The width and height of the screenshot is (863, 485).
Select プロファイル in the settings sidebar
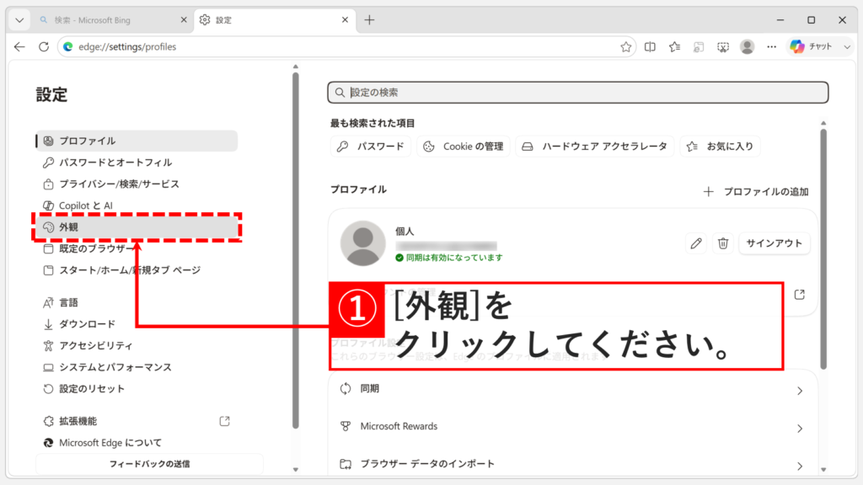click(137, 141)
